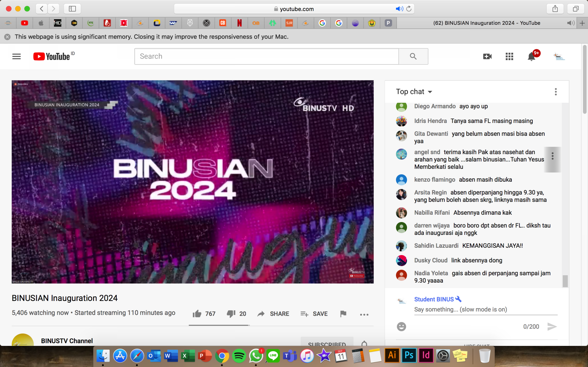Select the BINUSIAN Inauguration Safari tab

coord(486,23)
